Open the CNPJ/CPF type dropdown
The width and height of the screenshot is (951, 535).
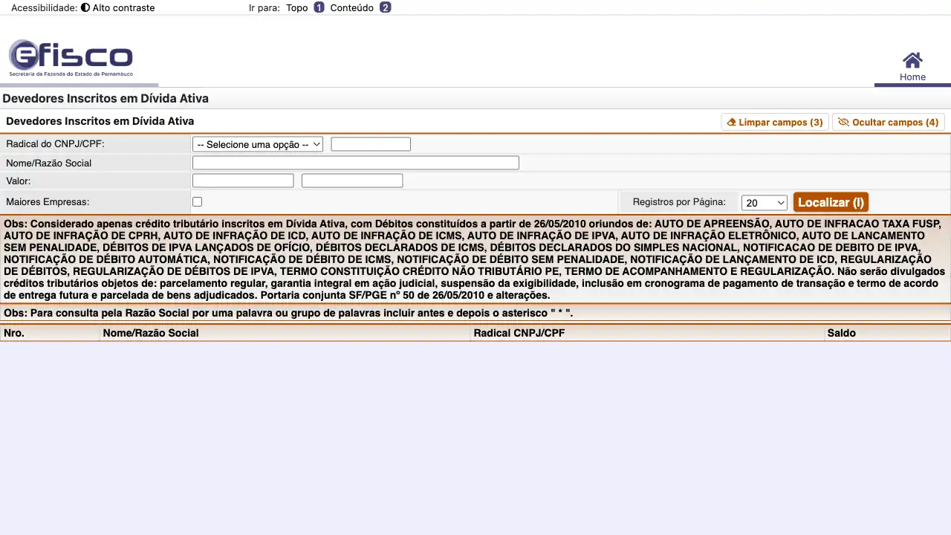click(x=257, y=145)
